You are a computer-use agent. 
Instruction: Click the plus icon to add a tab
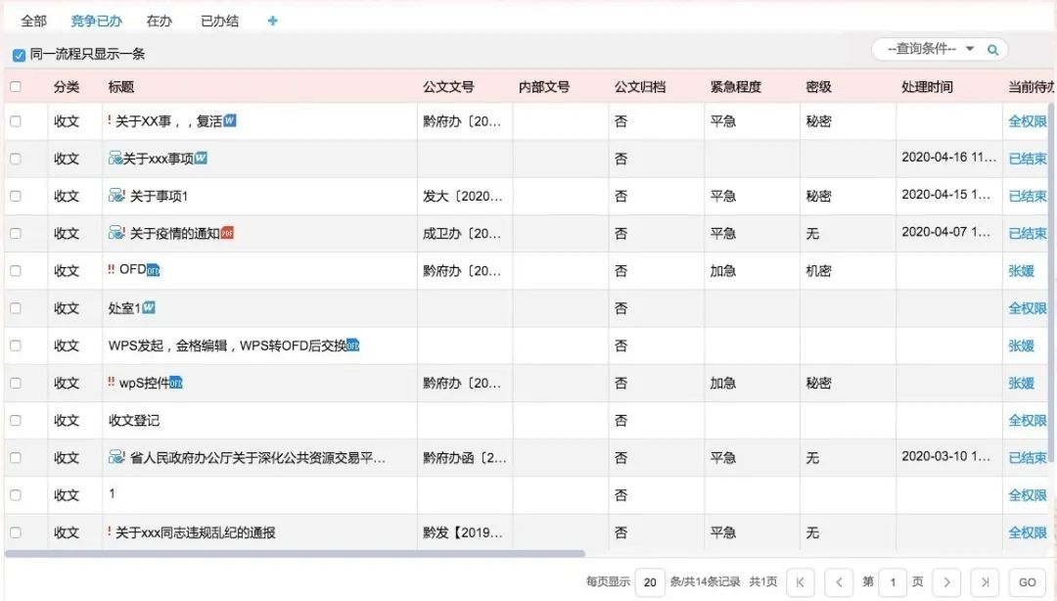click(x=273, y=21)
